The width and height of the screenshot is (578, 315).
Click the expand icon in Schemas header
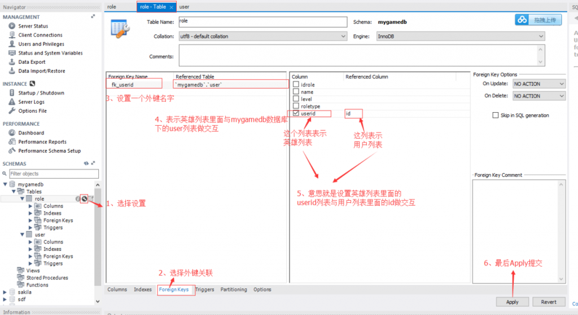coord(93,163)
